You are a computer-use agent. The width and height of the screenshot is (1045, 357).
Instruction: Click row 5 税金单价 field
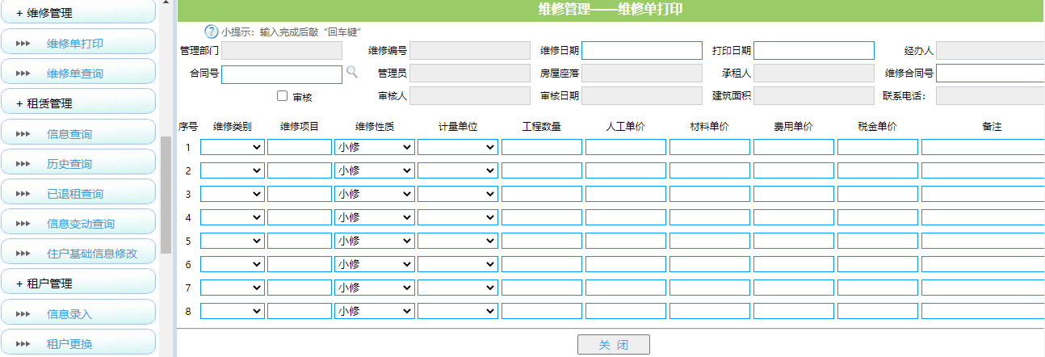pos(878,241)
